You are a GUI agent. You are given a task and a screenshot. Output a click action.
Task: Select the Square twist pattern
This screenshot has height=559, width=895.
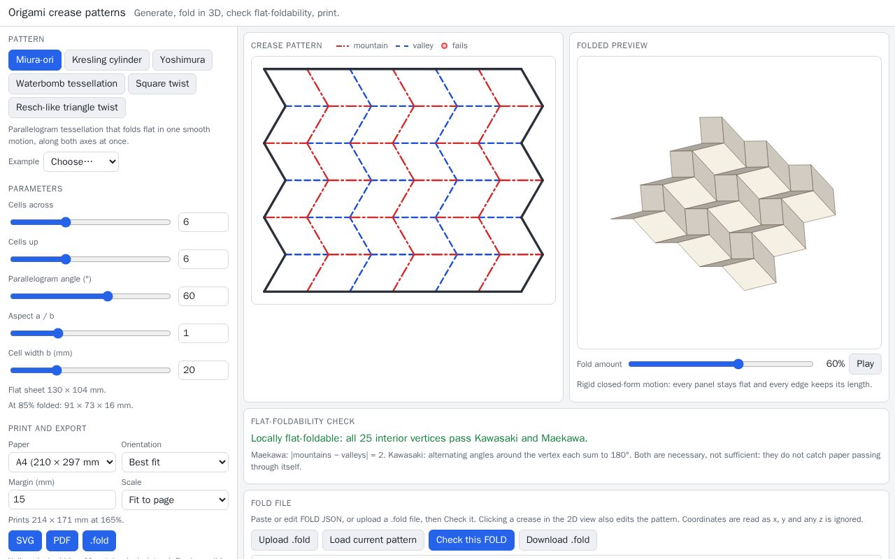162,84
